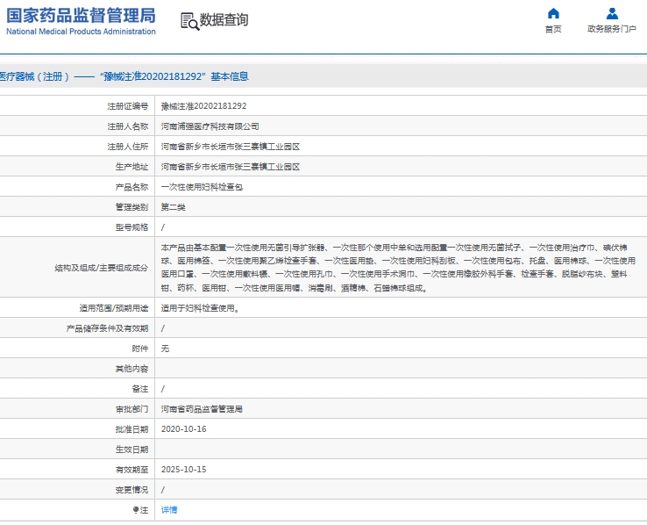Click the 结构及组成/主要组成成分 label
Viewport: 647px width, 525px height.
101,268
